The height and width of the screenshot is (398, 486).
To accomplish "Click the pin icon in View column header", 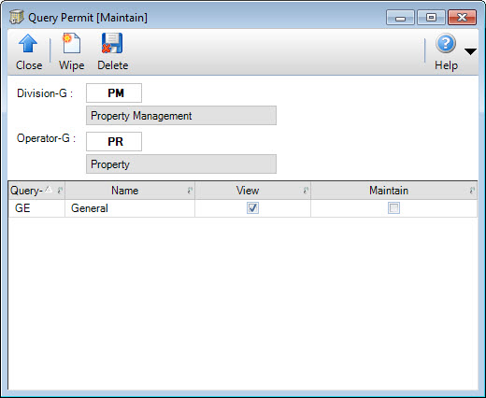I will [306, 191].
